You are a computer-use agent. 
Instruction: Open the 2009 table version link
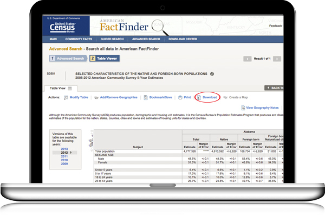tap(64, 163)
